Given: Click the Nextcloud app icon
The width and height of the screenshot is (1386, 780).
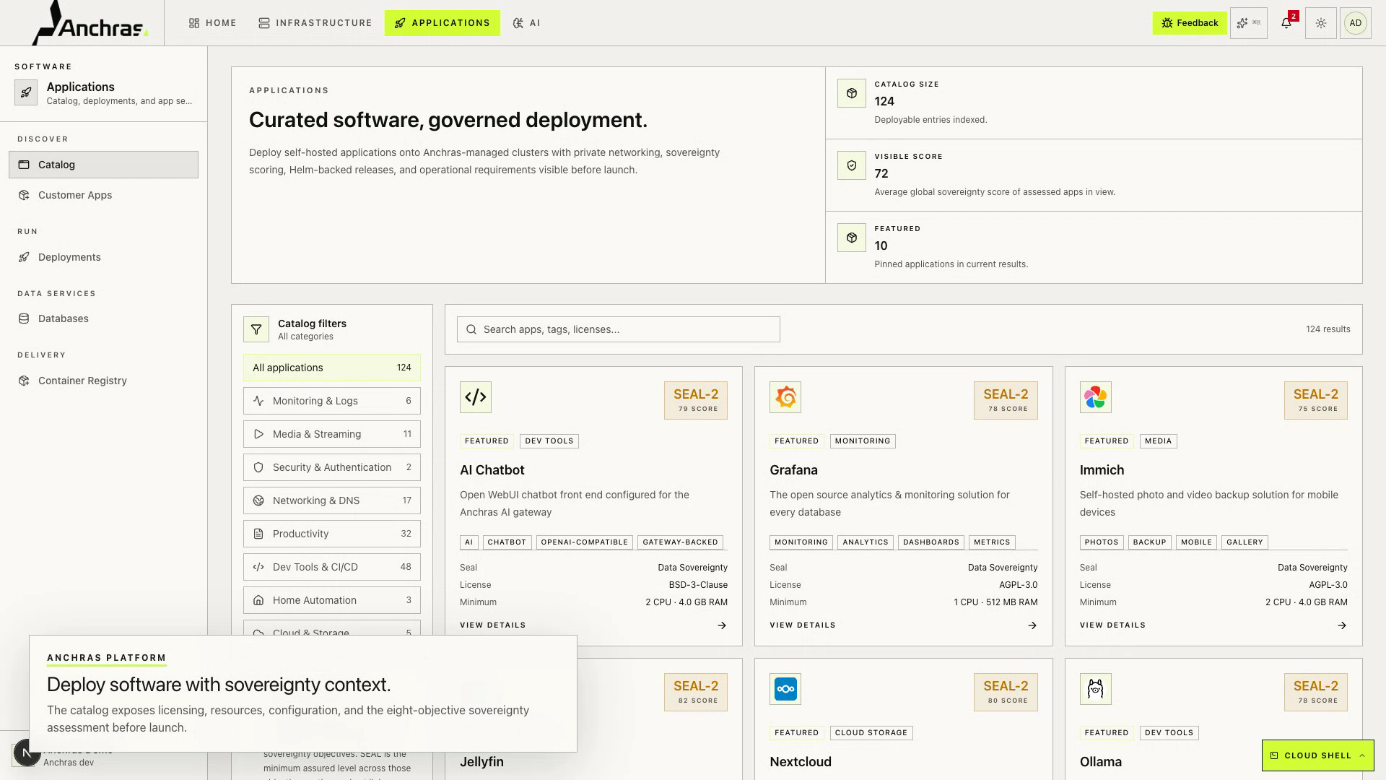Looking at the screenshot, I should pyautogui.click(x=785, y=689).
